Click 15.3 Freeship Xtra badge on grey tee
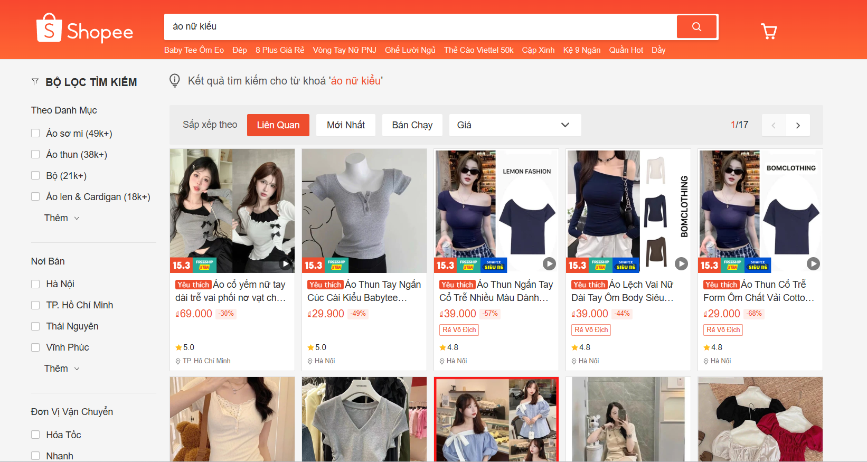 326,265
